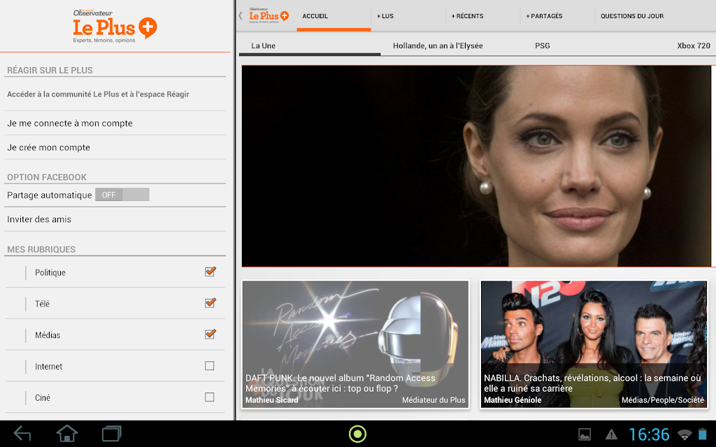Tap the Médias rubrique label
This screenshot has height=447, width=716.
pos(48,335)
